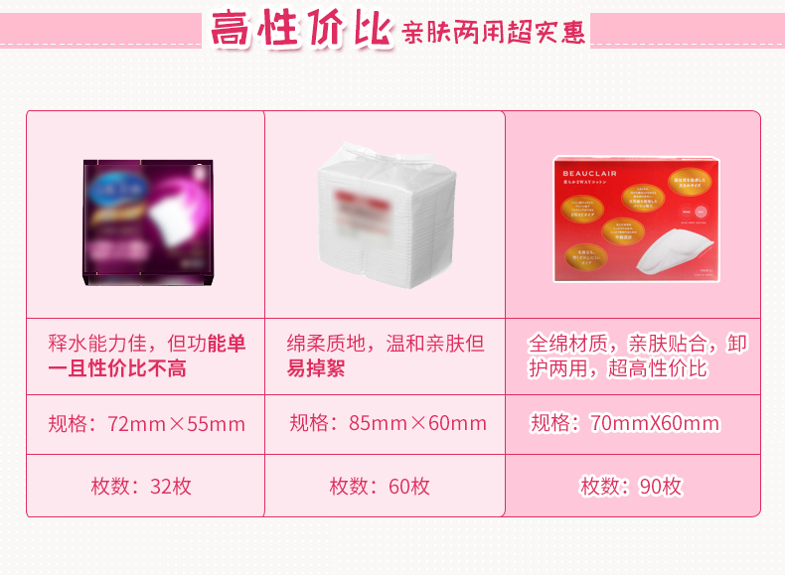The width and height of the screenshot is (785, 575).
Task: Click the BEAUCLAIR brand name on box
Action: coord(590,173)
